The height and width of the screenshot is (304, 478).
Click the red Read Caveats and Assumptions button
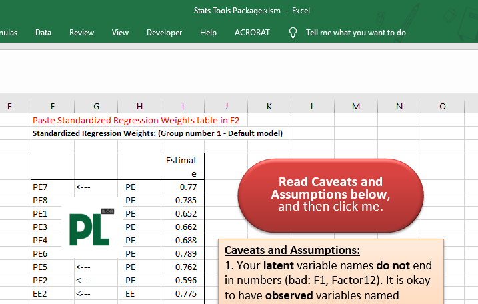pos(331,195)
